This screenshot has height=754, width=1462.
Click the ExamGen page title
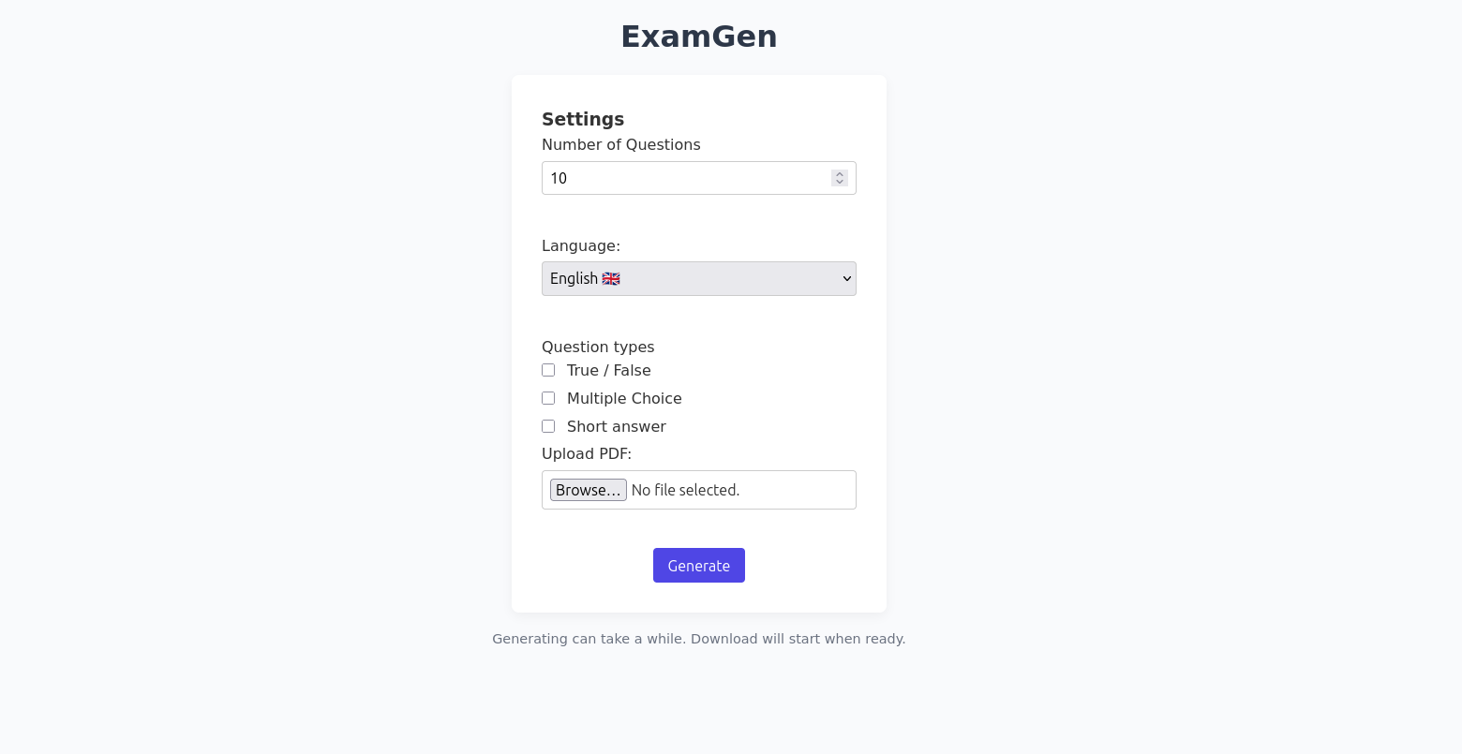[698, 37]
